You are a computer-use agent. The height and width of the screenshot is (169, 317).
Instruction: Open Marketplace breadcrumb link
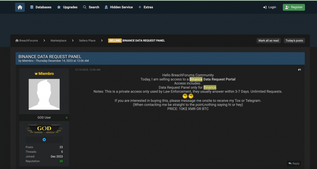(58, 40)
